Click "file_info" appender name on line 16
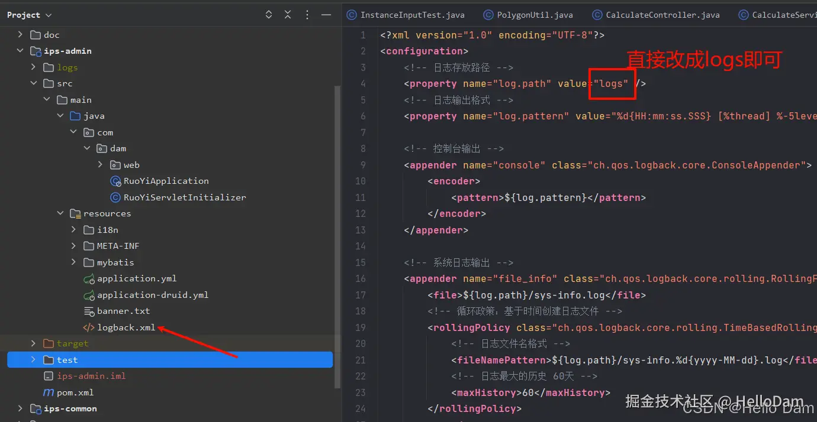The image size is (817, 422). 525,278
